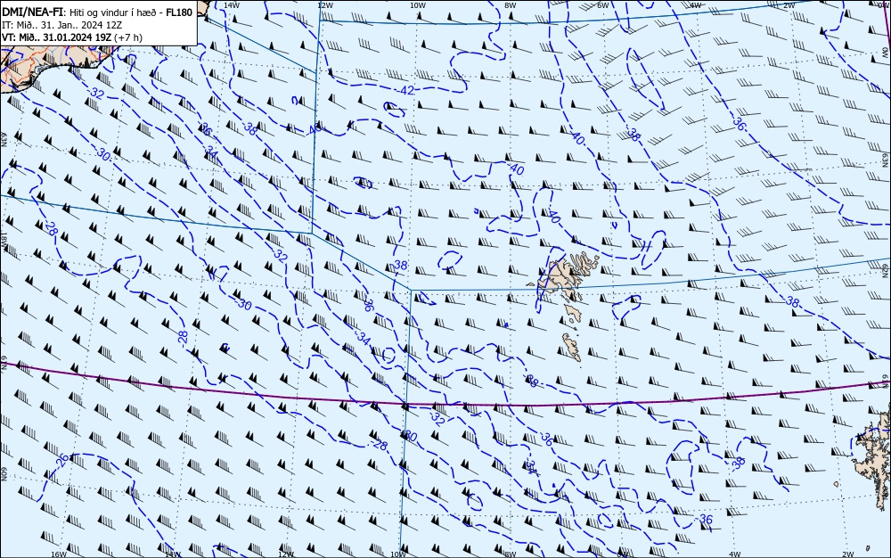
Task: Select the -32 isotherm label beside Iceland coast
Action: coord(96,94)
